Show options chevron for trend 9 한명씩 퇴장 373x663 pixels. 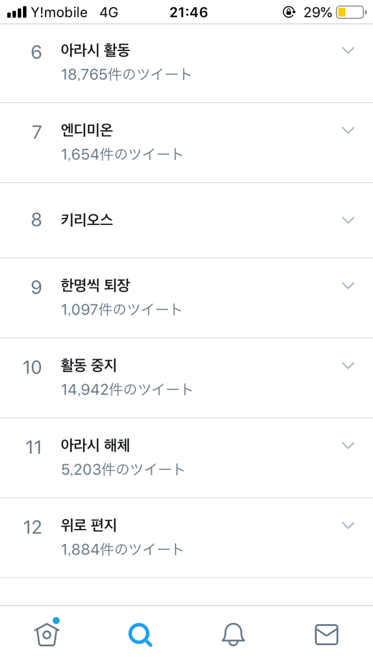pyautogui.click(x=348, y=285)
